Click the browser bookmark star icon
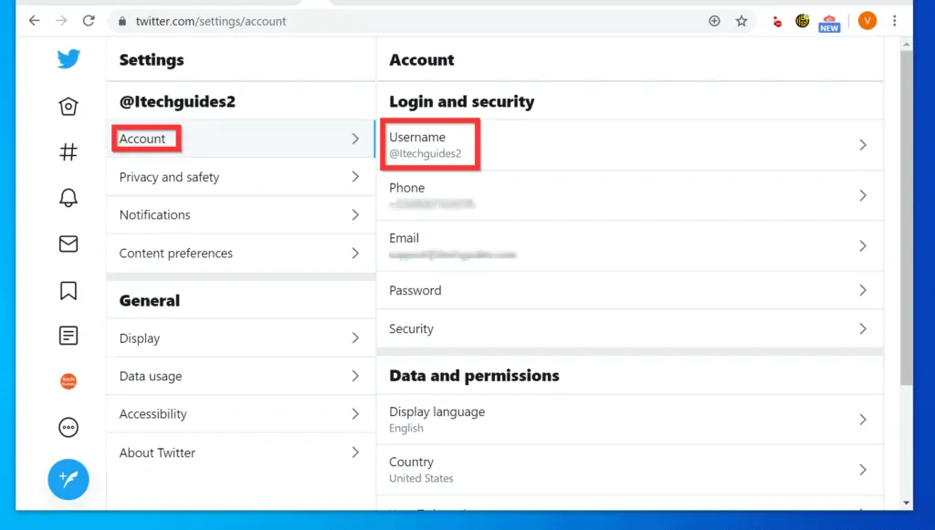Screen dimensions: 935x530 (x=741, y=20)
